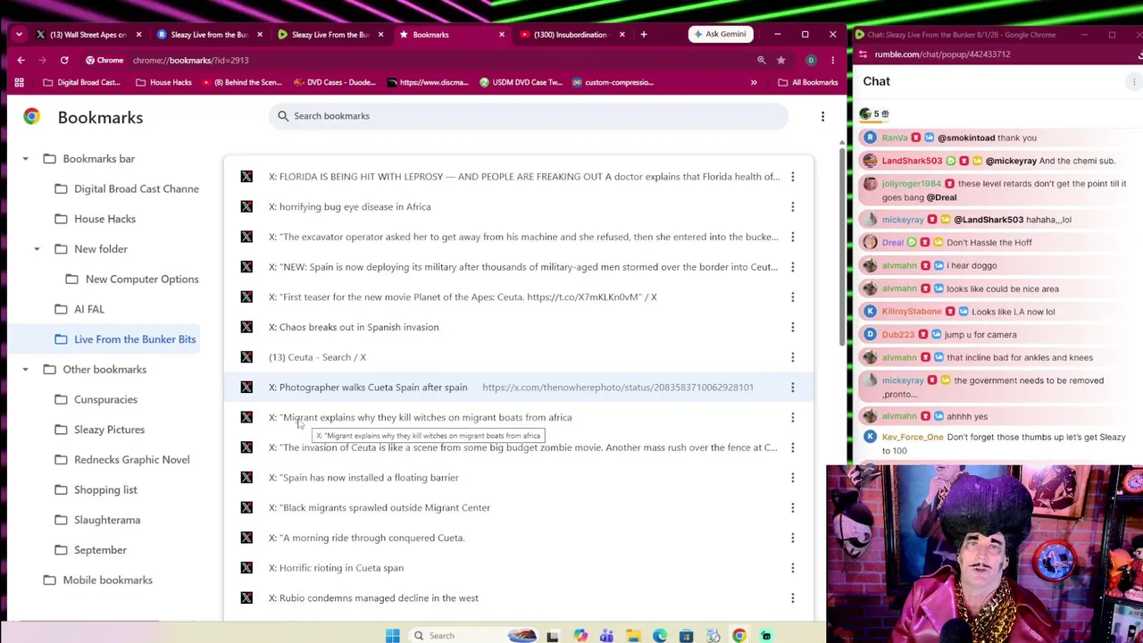The height and width of the screenshot is (643, 1143).
Task: Select the Cunspuracies folder
Action: 96,400
